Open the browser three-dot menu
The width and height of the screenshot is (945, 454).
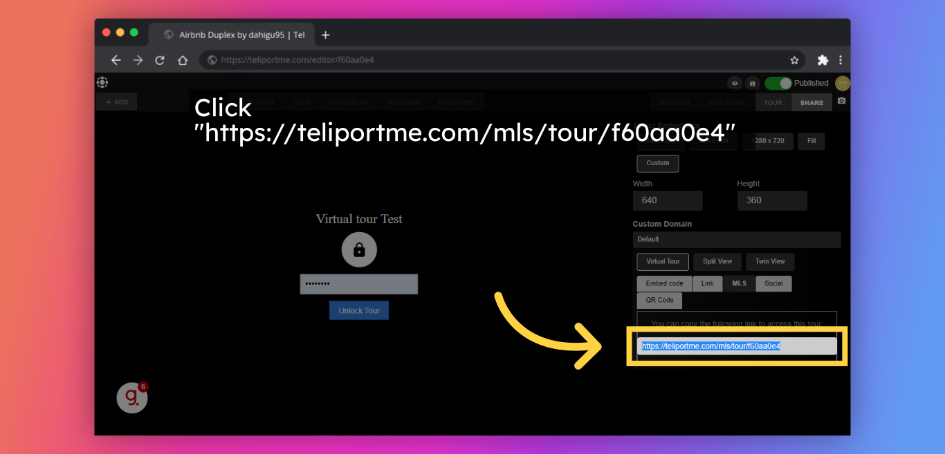(x=840, y=60)
